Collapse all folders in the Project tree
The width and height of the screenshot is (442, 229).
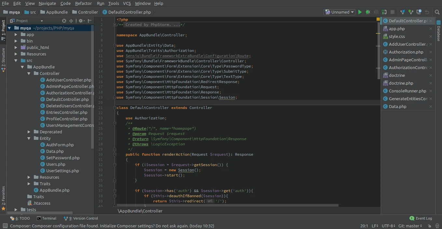[71, 20]
